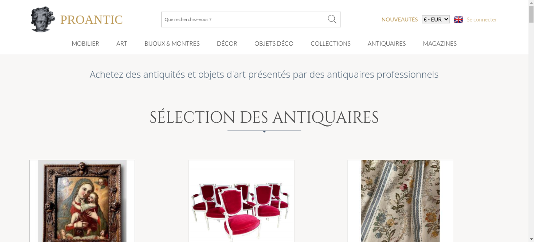Open the OBJETS DÉCO menu
This screenshot has height=242, width=534.
coord(274,43)
